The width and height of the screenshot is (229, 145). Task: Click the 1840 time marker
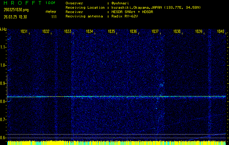point(221,31)
